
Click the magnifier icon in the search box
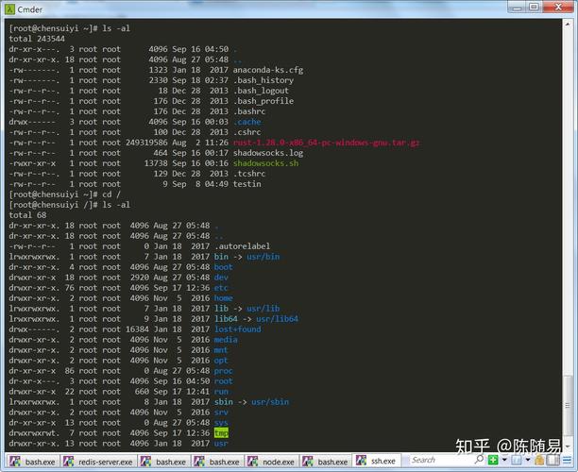click(479, 460)
